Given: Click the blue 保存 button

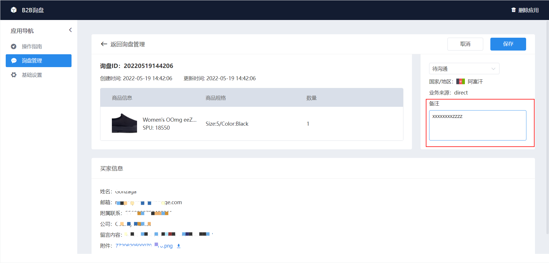Looking at the screenshot, I should coord(508,44).
